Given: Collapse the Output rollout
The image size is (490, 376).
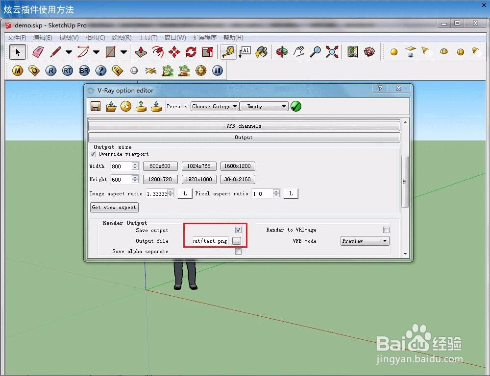Looking at the screenshot, I should point(244,137).
